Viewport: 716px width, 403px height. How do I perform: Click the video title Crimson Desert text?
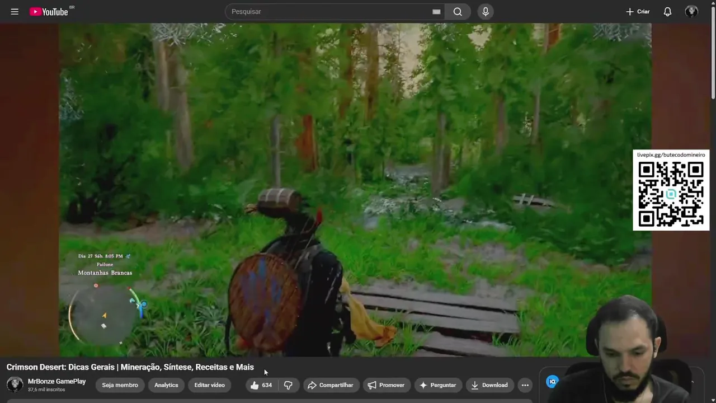(130, 367)
